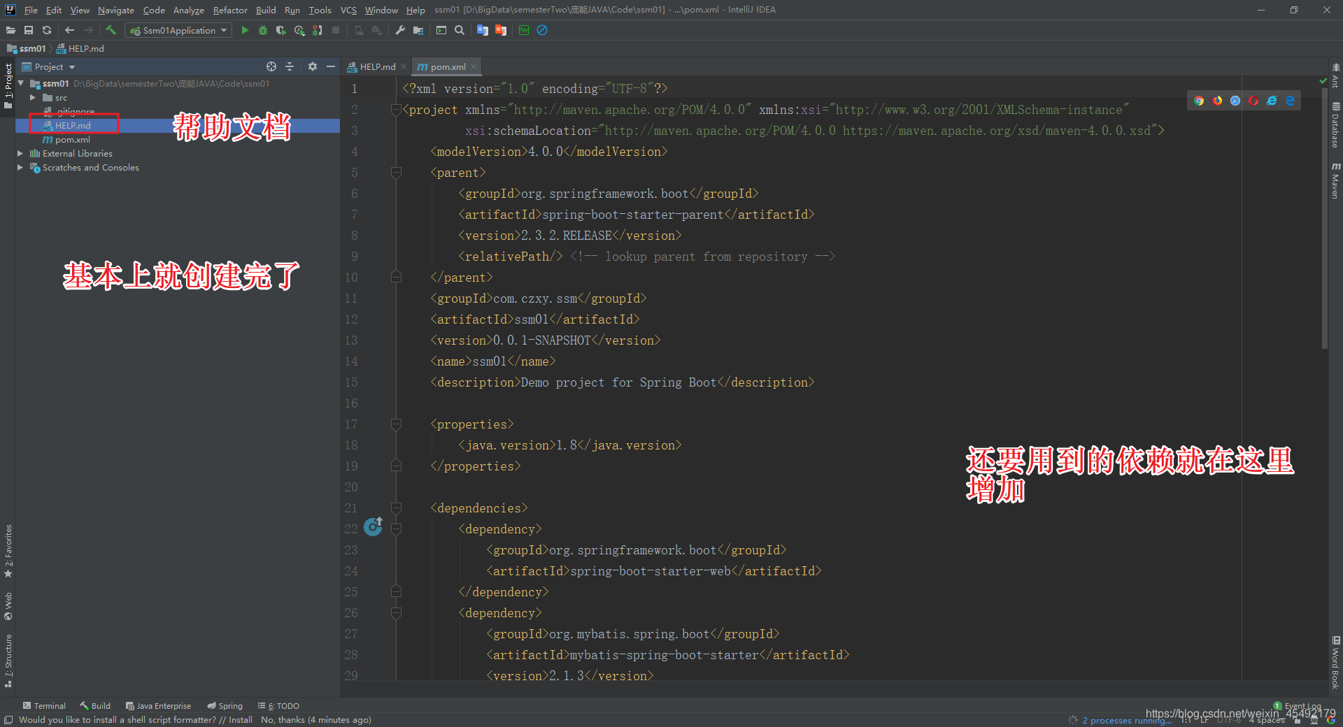Click the 4 spaces indent status entry

coord(1267,720)
